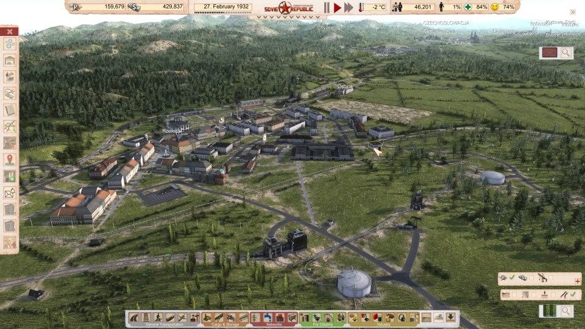
Task: Click the date 27. February 1932
Action: click(x=226, y=7)
